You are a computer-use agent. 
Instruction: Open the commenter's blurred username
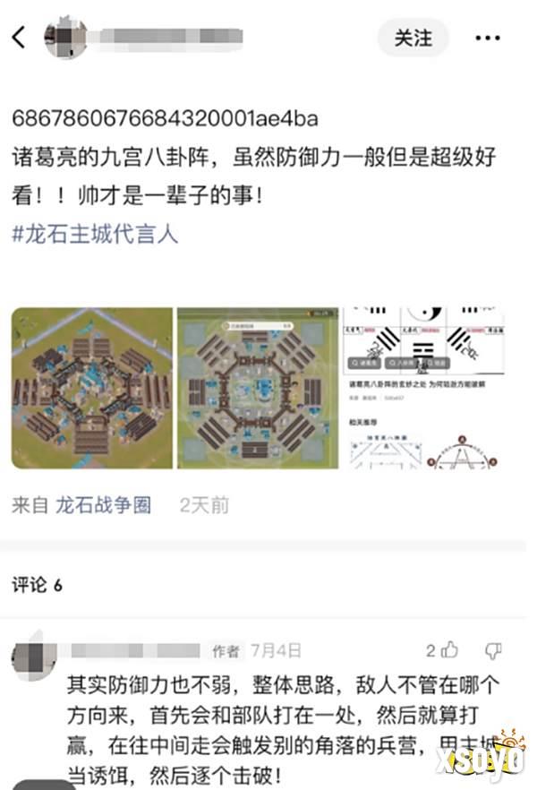pos(136,650)
